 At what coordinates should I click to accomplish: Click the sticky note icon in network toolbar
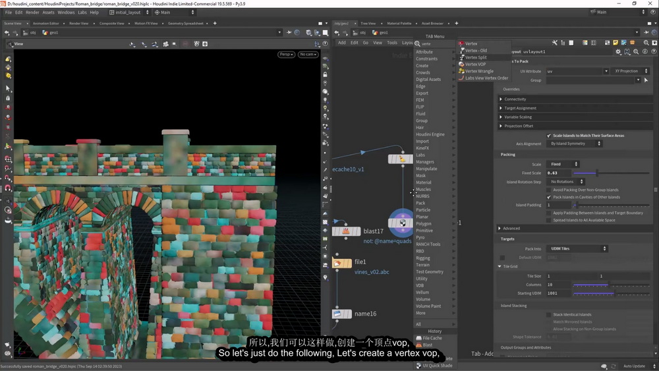click(x=616, y=43)
